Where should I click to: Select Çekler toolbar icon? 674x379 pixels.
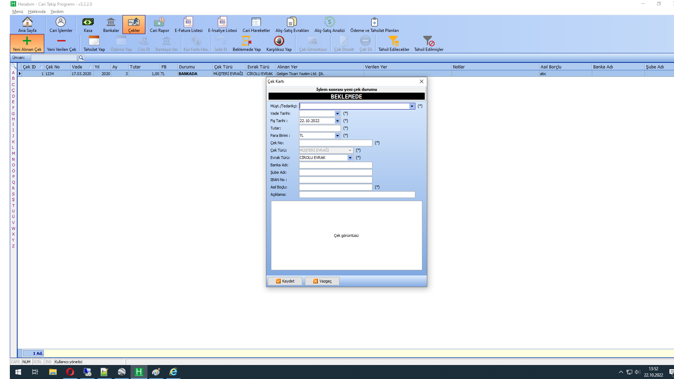[134, 25]
